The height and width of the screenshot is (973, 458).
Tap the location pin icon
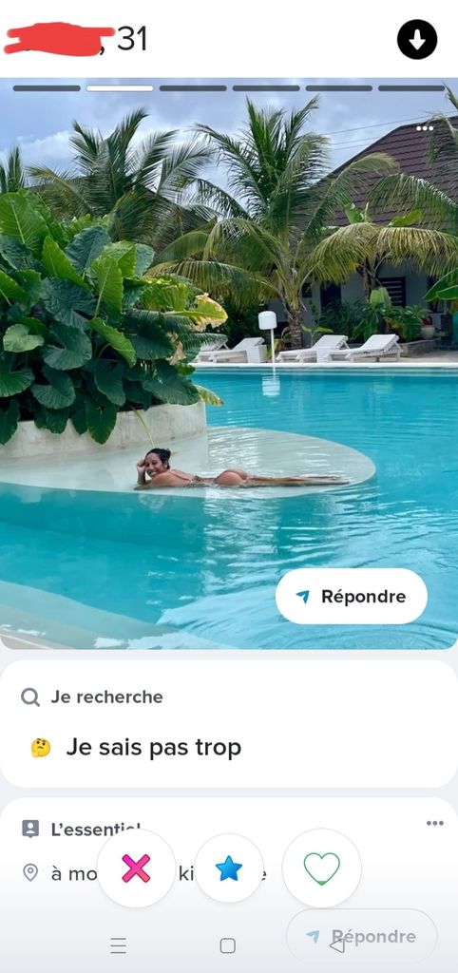coord(30,873)
